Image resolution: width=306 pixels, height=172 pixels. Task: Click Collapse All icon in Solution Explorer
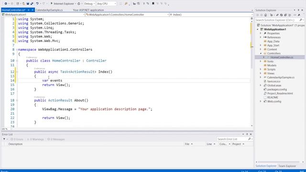point(285,15)
